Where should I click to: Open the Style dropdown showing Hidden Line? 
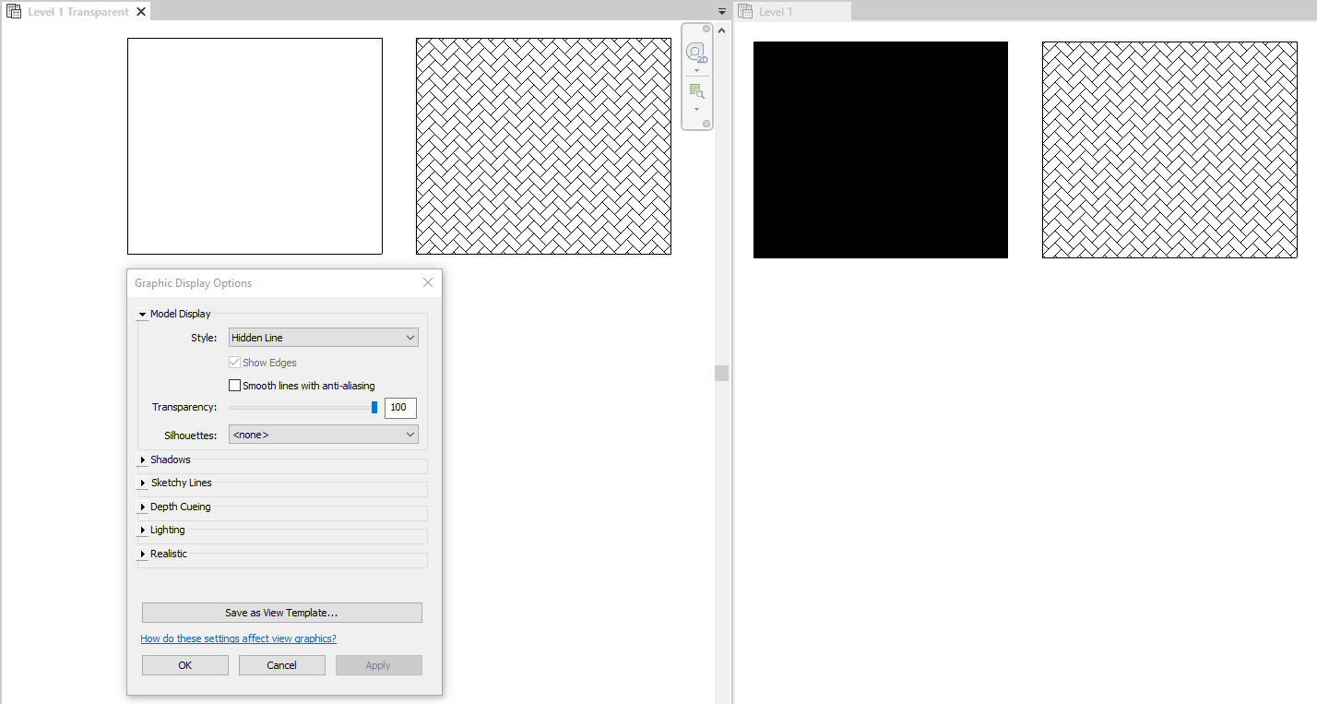[x=322, y=337]
